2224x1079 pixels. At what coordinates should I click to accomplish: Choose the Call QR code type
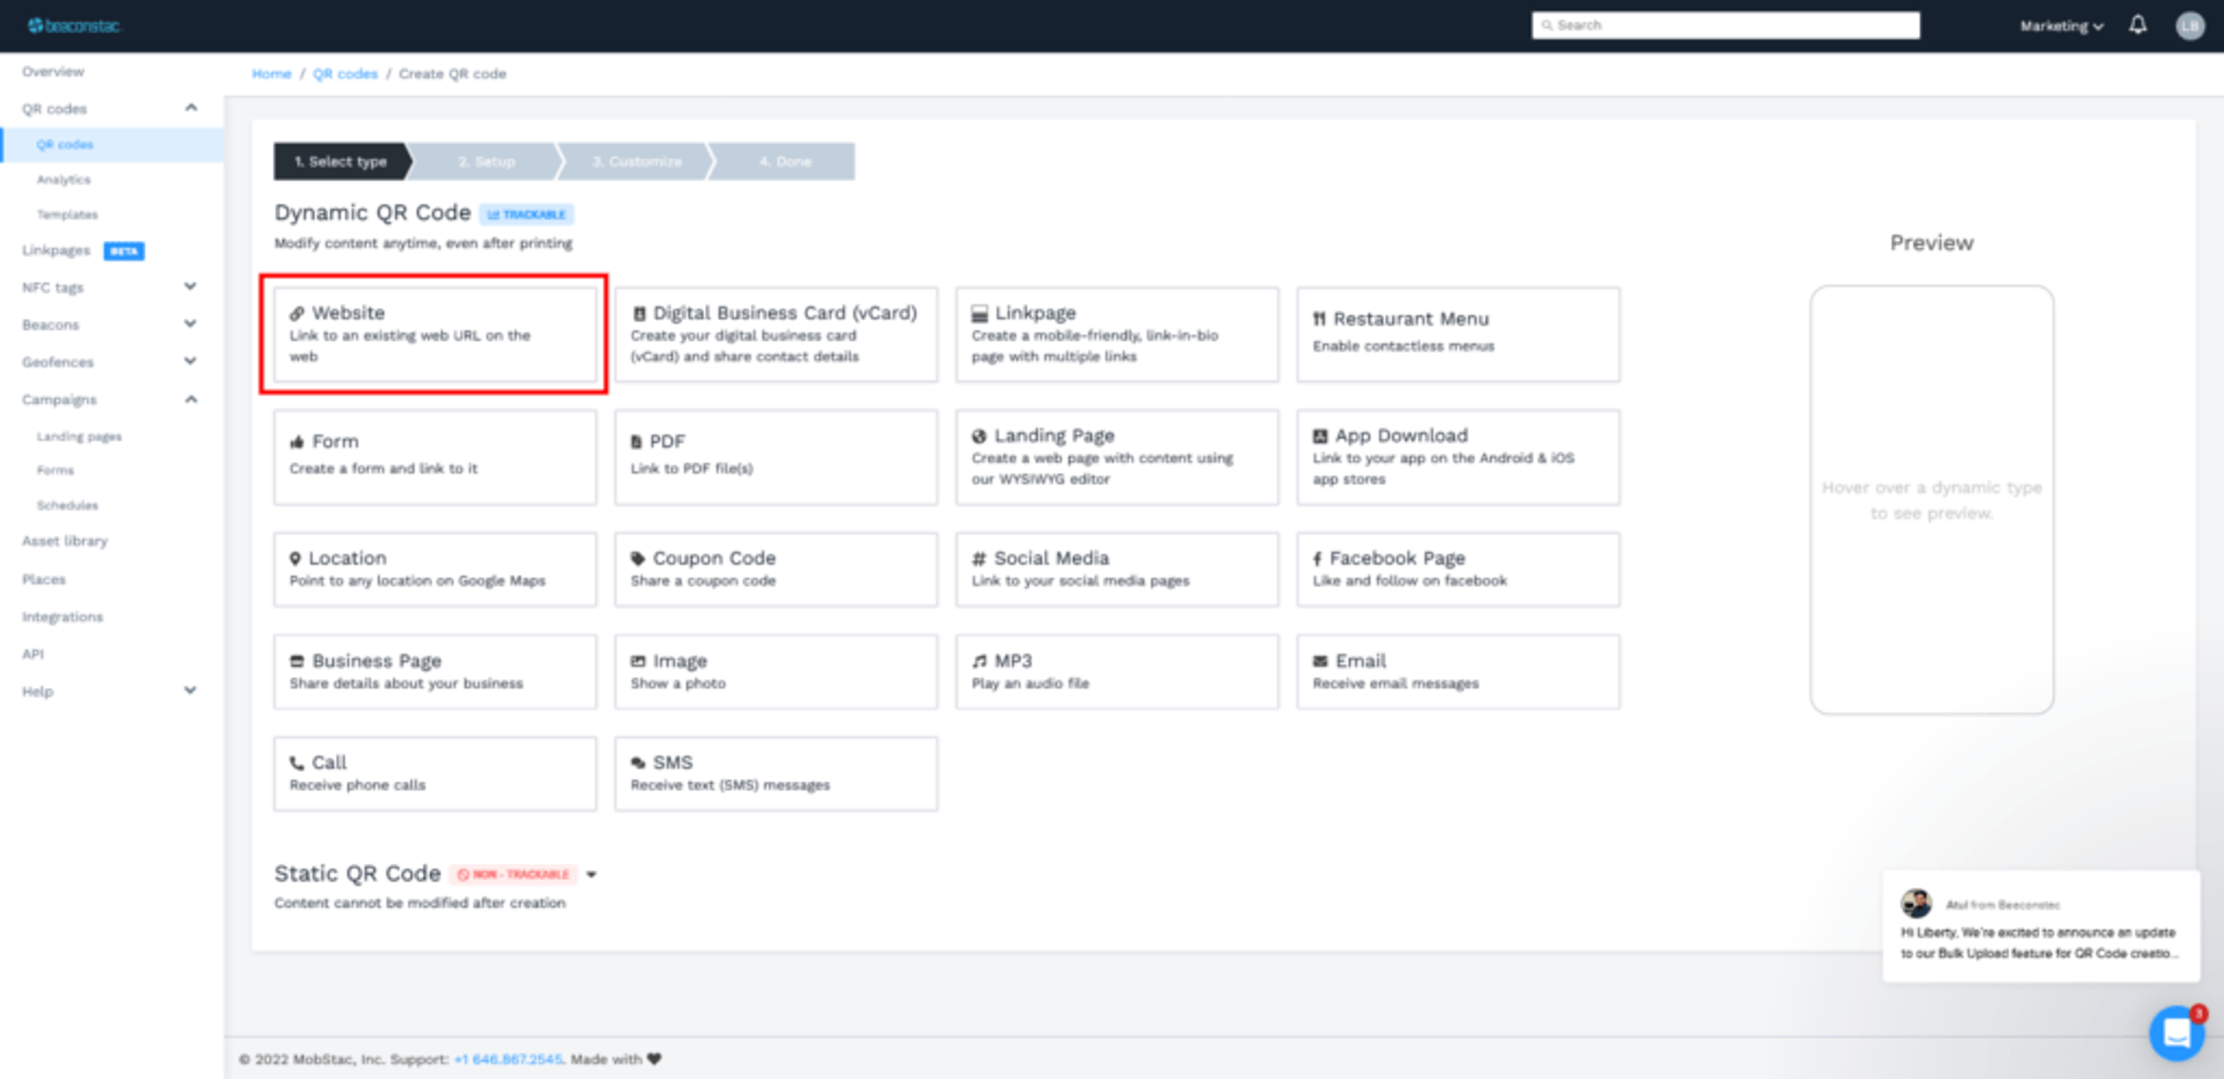[434, 773]
